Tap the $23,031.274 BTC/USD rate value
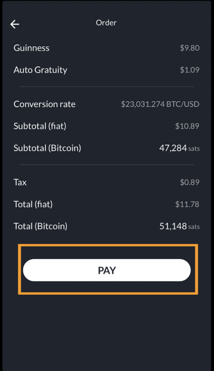The width and height of the screenshot is (214, 371). pos(160,104)
